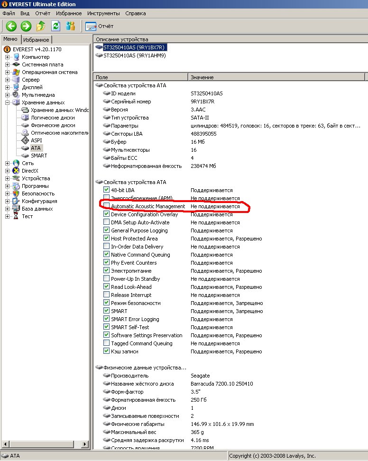Toggle the Native Command Queuing checkbox

pyautogui.click(x=106, y=255)
